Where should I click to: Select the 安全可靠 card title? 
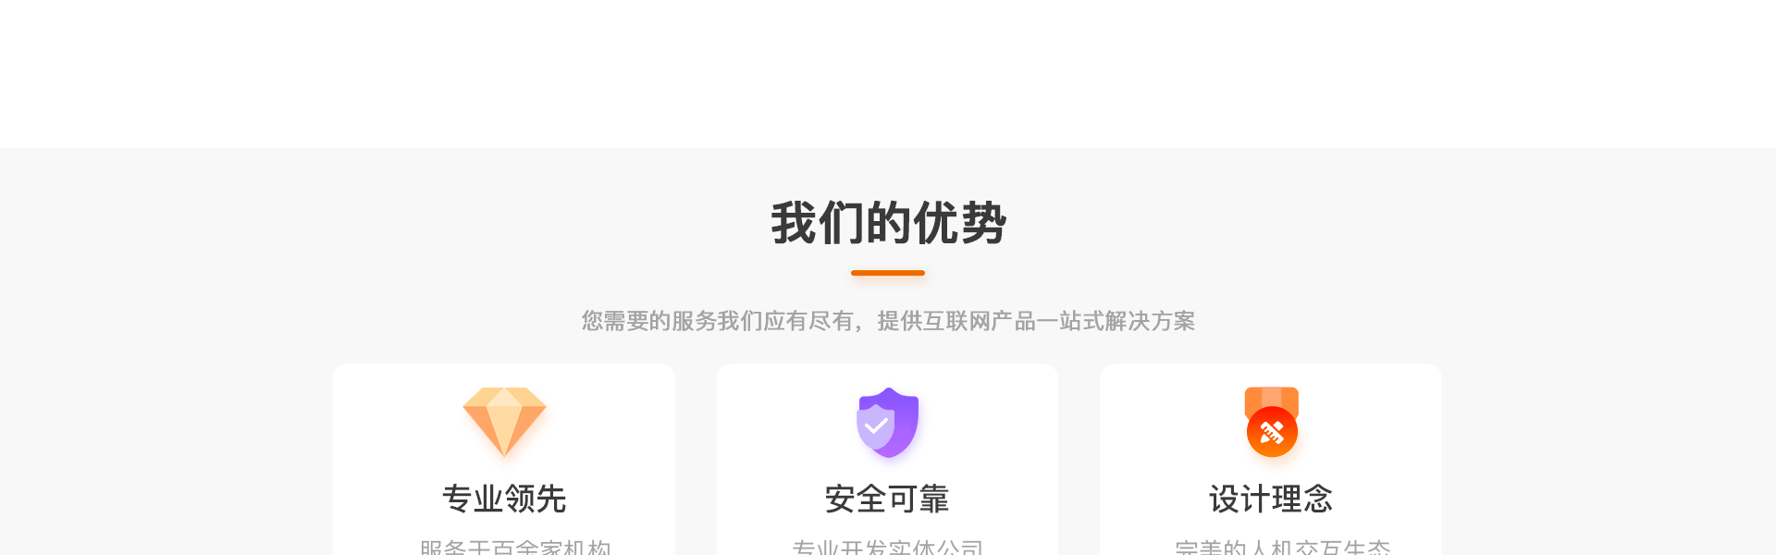tap(888, 499)
